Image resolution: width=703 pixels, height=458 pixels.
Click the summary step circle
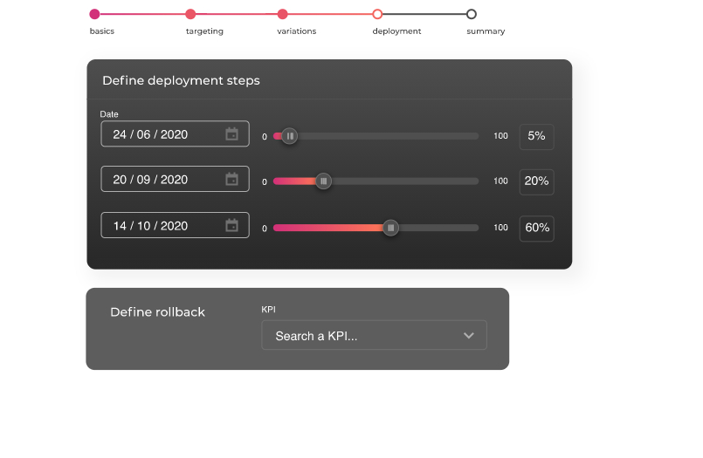[x=472, y=14]
